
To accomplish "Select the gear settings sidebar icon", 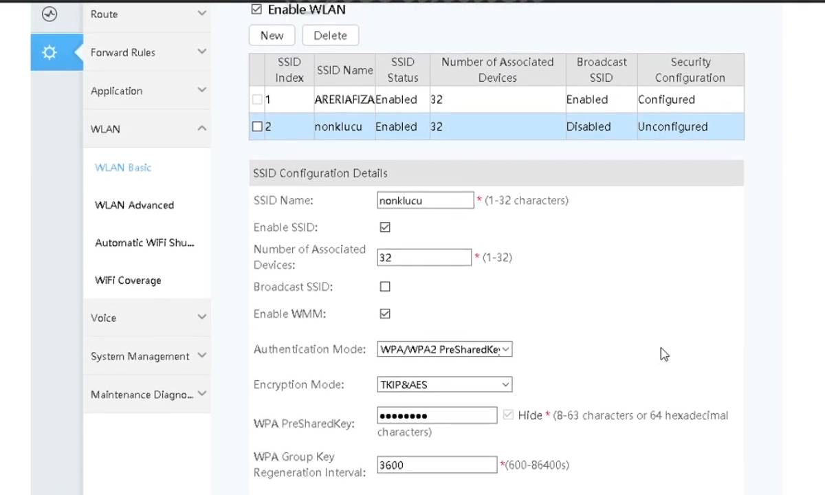I will tap(49, 52).
